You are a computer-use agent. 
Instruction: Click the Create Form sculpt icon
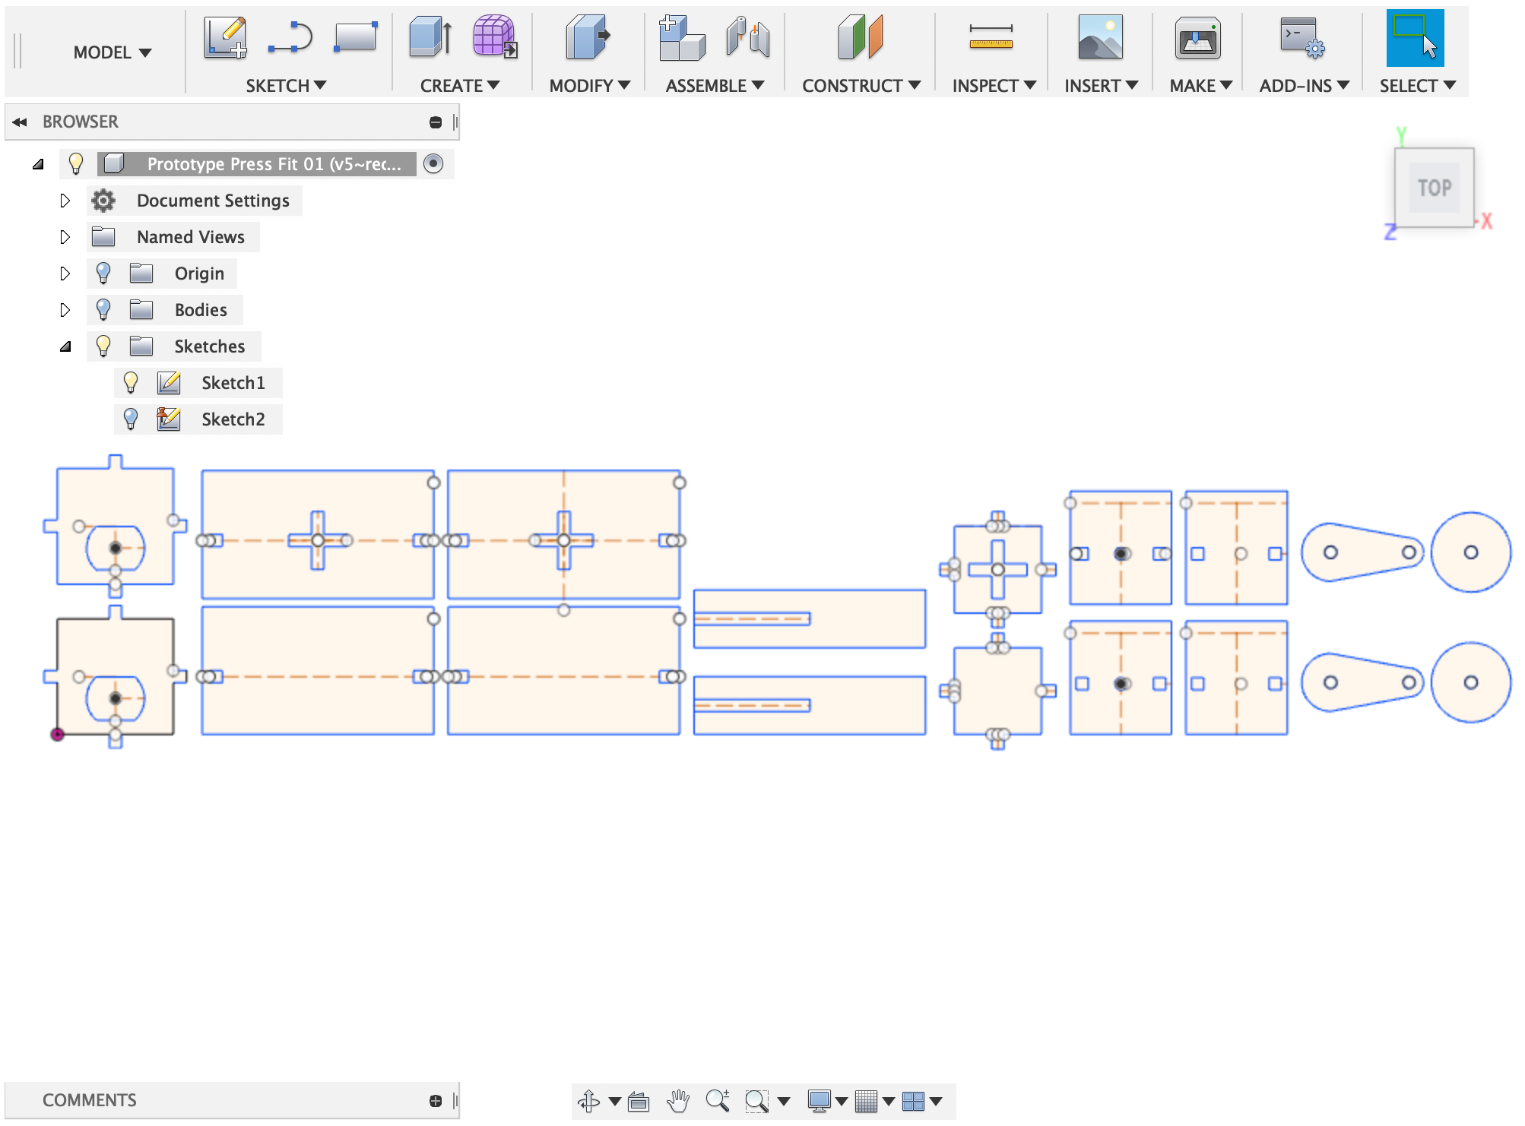click(x=495, y=36)
